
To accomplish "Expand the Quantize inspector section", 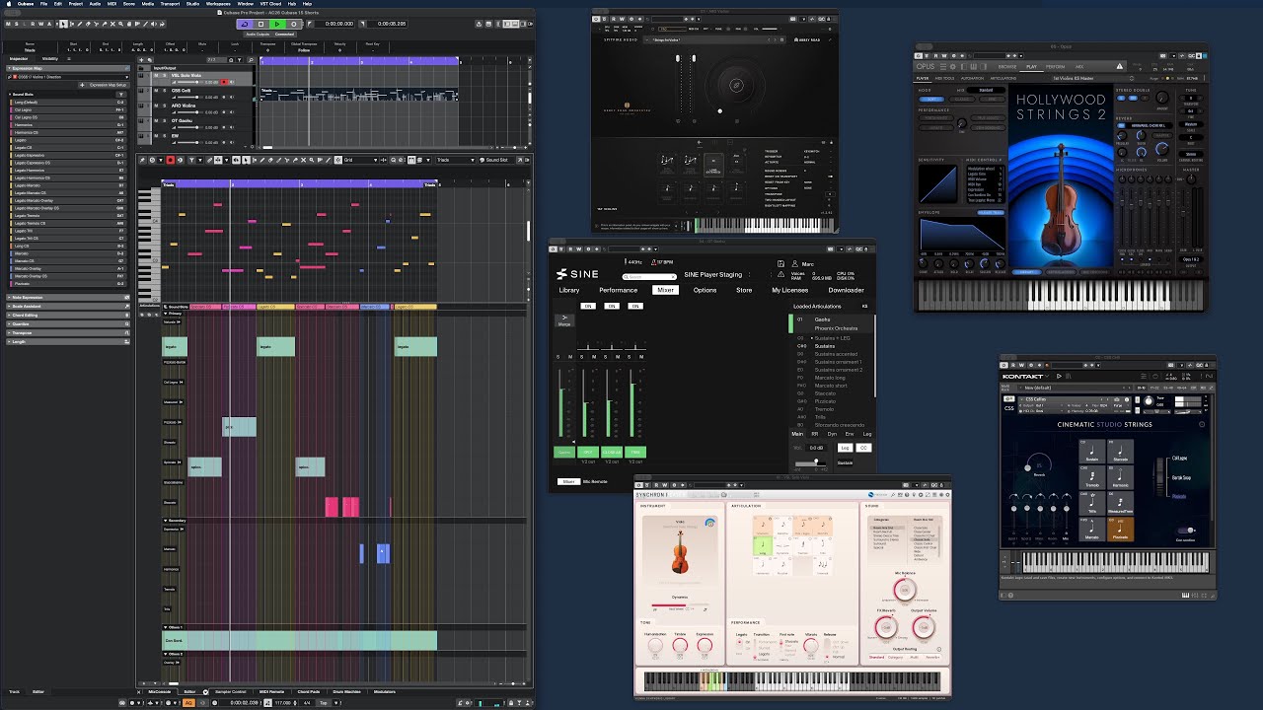I will (x=68, y=323).
